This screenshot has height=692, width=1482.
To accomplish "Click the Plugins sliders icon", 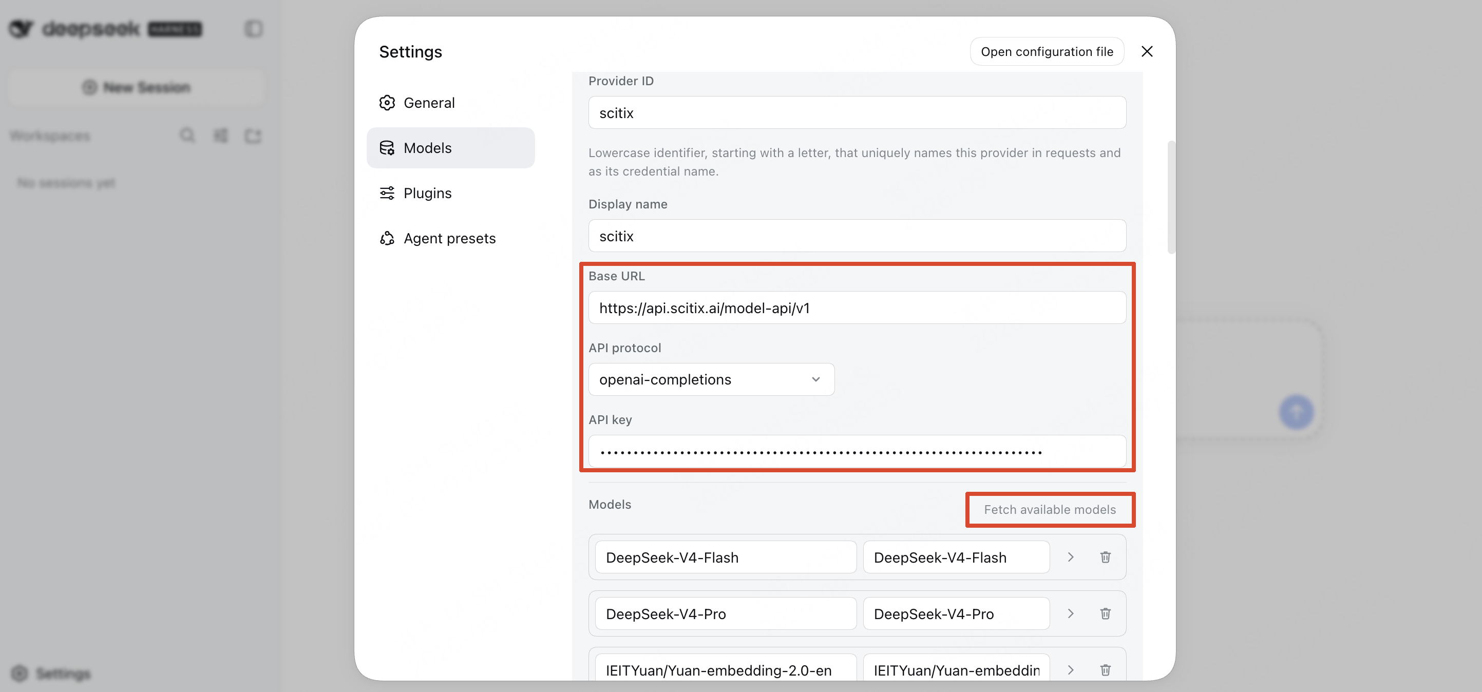I will click(x=387, y=193).
